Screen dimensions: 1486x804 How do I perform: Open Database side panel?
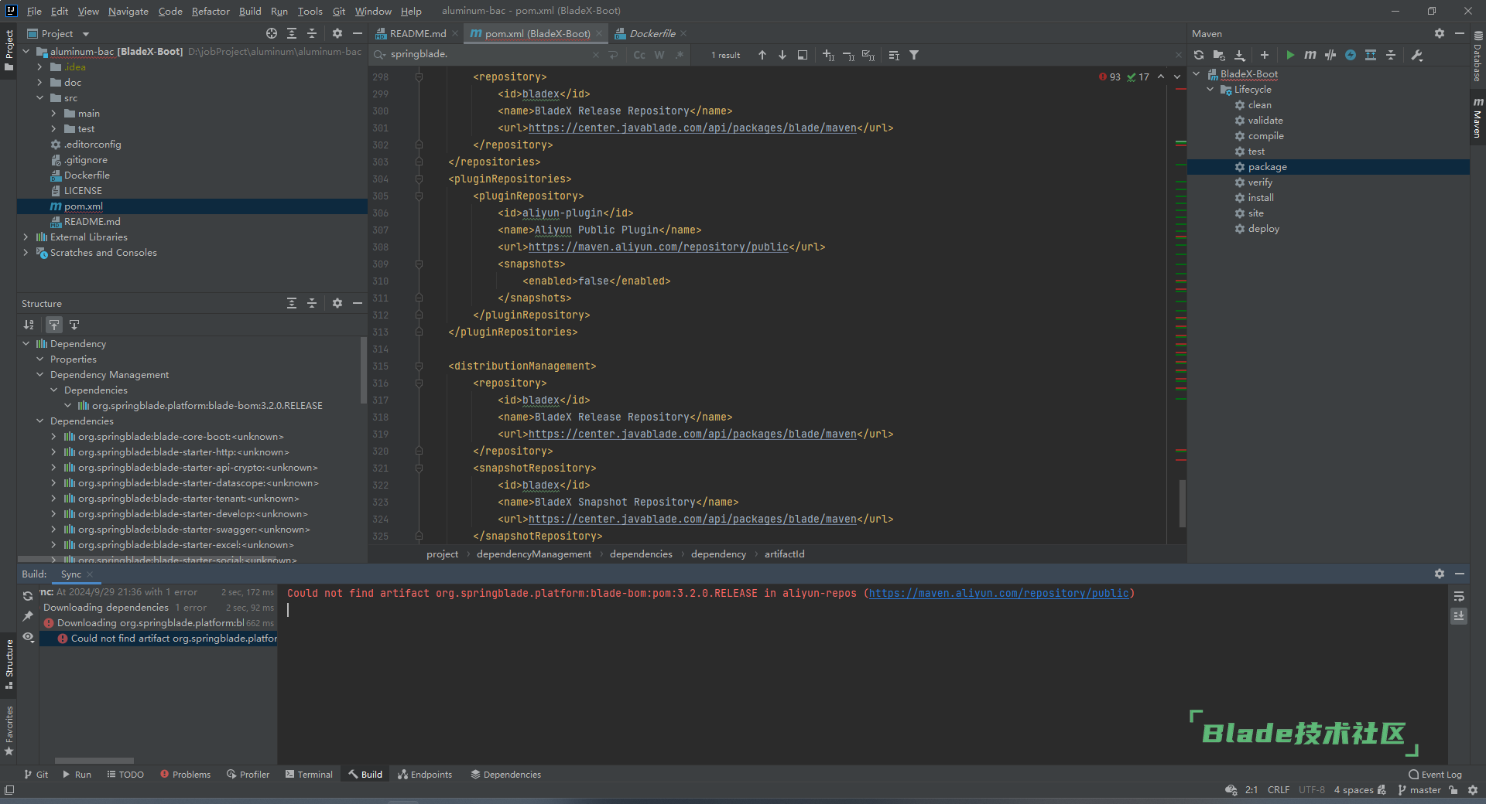pyautogui.click(x=1477, y=56)
